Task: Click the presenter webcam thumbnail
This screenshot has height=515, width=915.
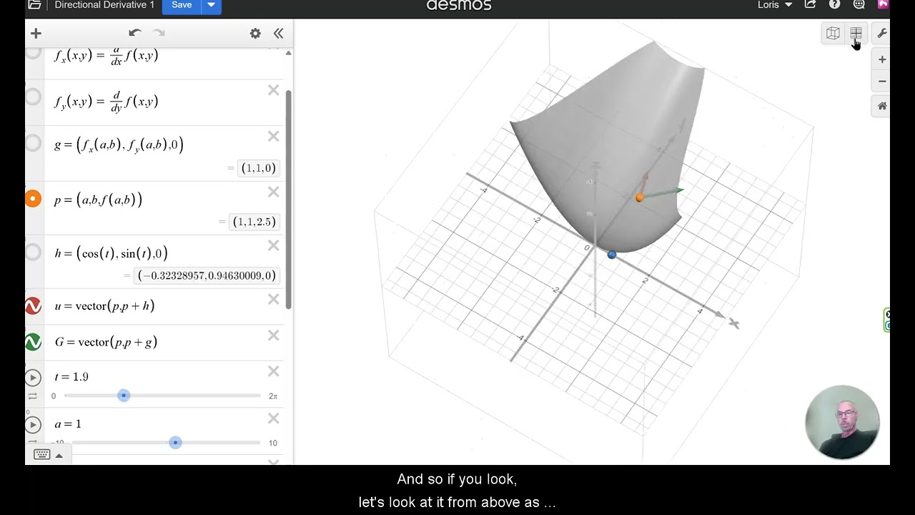Action: pos(842,422)
